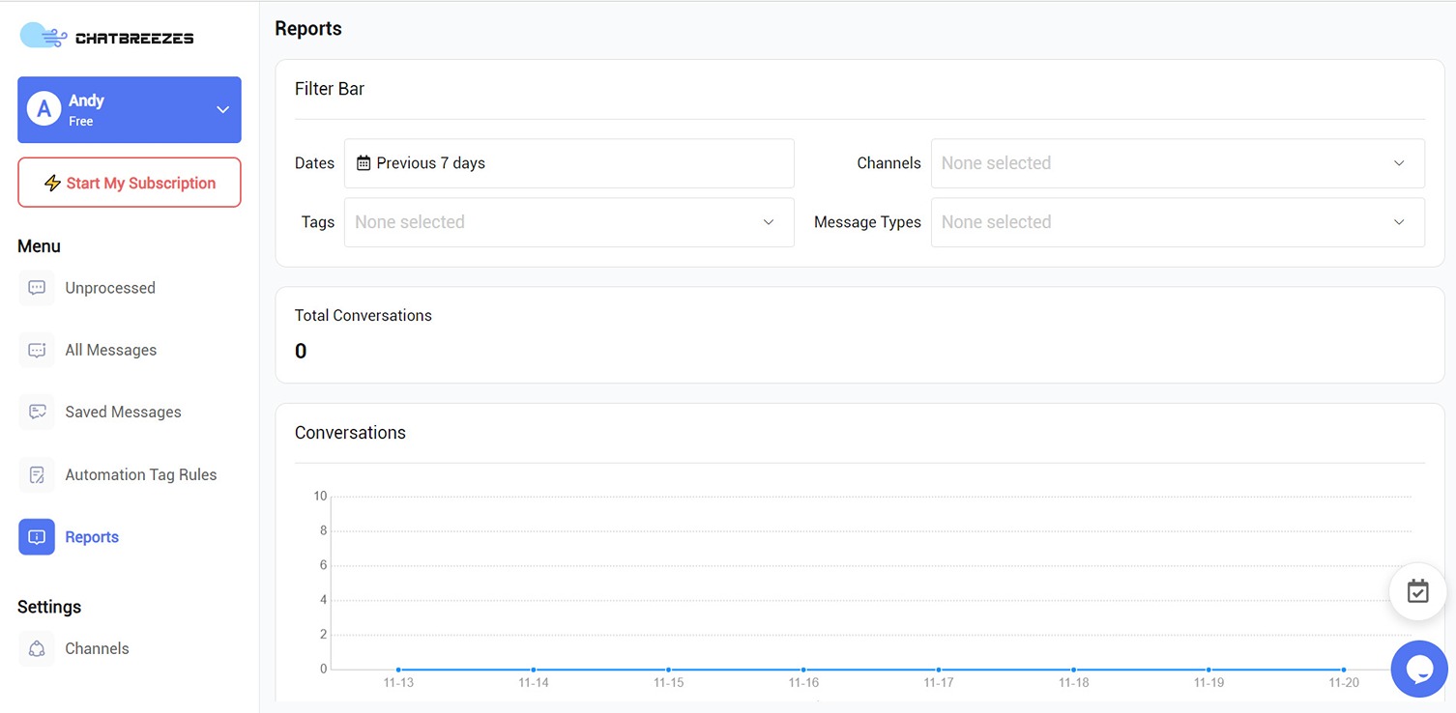Image resolution: width=1456 pixels, height=713 pixels.
Task: Click the Saved Messages icon
Action: tap(37, 412)
